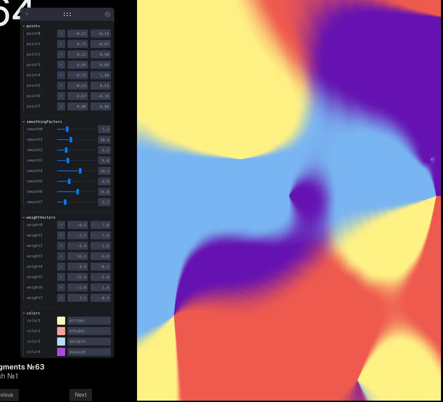Click the search icon in panel header
The width and height of the screenshot is (443, 402).
coord(107,14)
